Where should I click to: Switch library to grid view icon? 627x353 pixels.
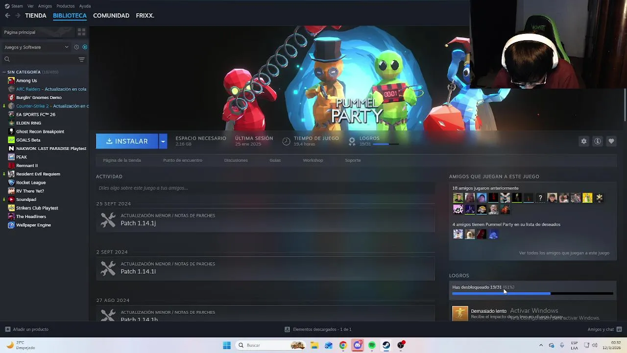(81, 32)
